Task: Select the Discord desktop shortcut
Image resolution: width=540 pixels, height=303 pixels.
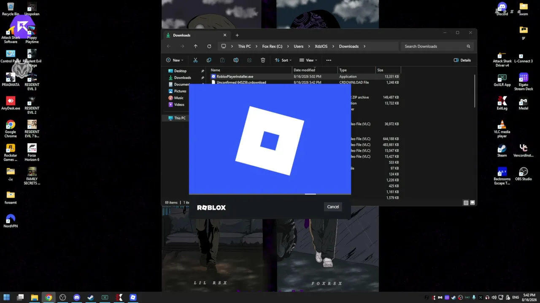Action: pyautogui.click(x=502, y=9)
